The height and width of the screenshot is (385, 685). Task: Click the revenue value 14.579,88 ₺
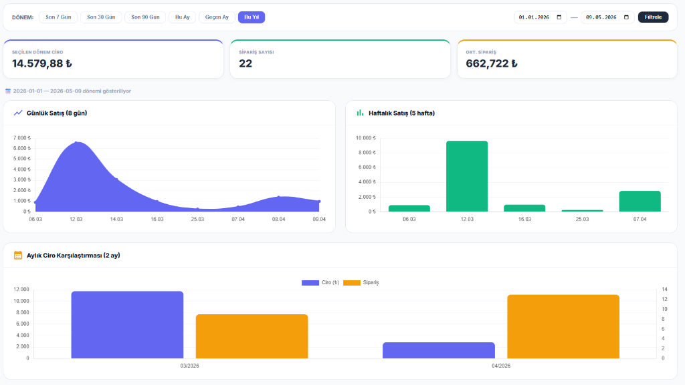[42, 63]
